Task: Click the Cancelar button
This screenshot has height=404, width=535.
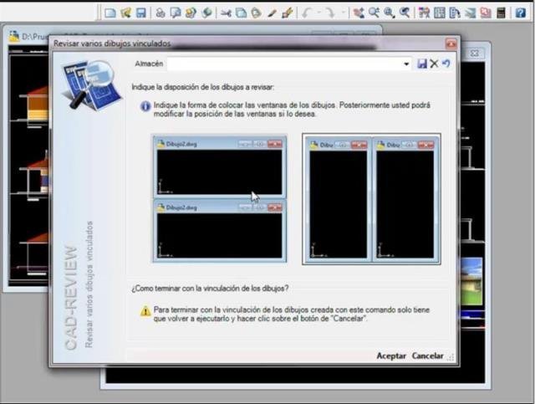Action: [427, 355]
